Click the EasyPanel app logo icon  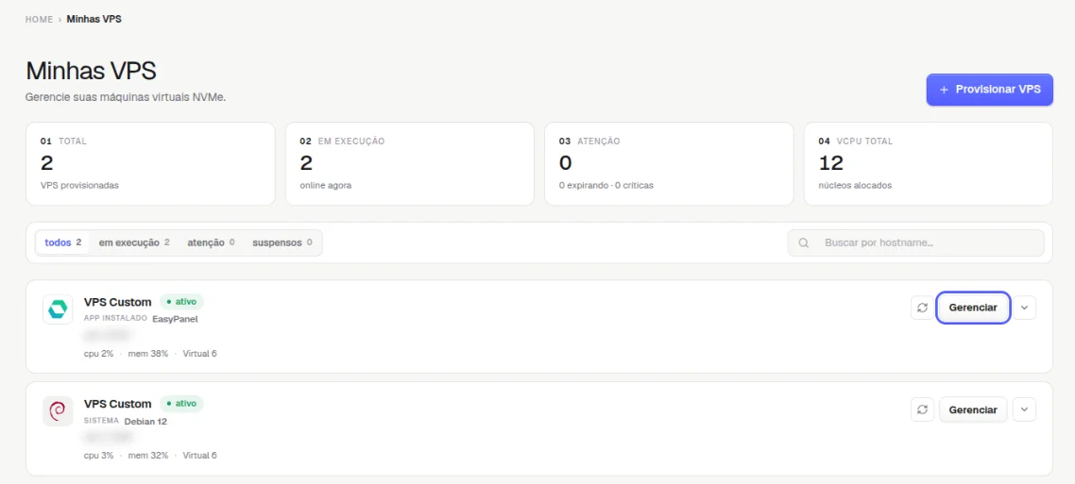click(58, 309)
